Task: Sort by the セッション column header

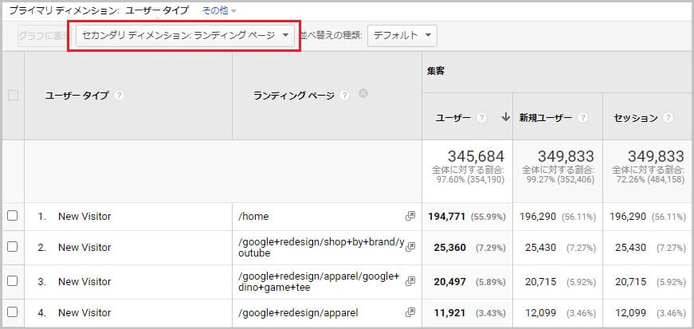Action: click(636, 118)
